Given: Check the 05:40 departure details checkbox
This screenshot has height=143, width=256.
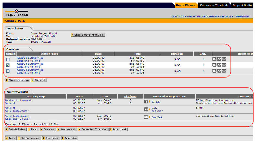Looking at the screenshot, I should click(8, 59).
